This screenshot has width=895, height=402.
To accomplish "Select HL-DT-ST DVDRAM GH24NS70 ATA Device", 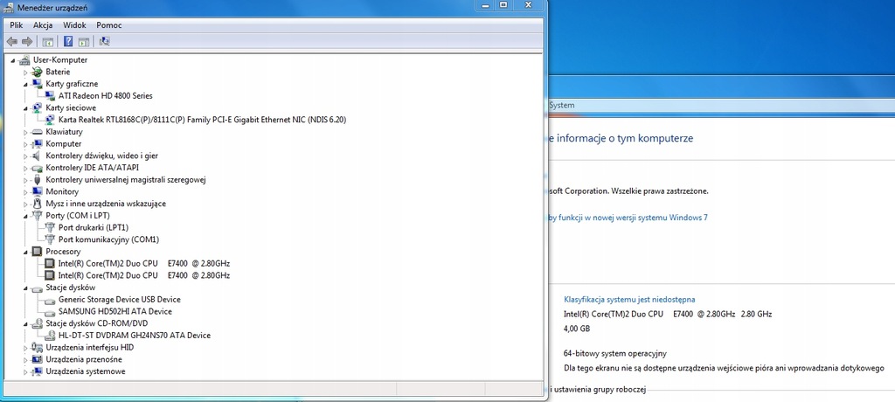I will click(x=134, y=336).
